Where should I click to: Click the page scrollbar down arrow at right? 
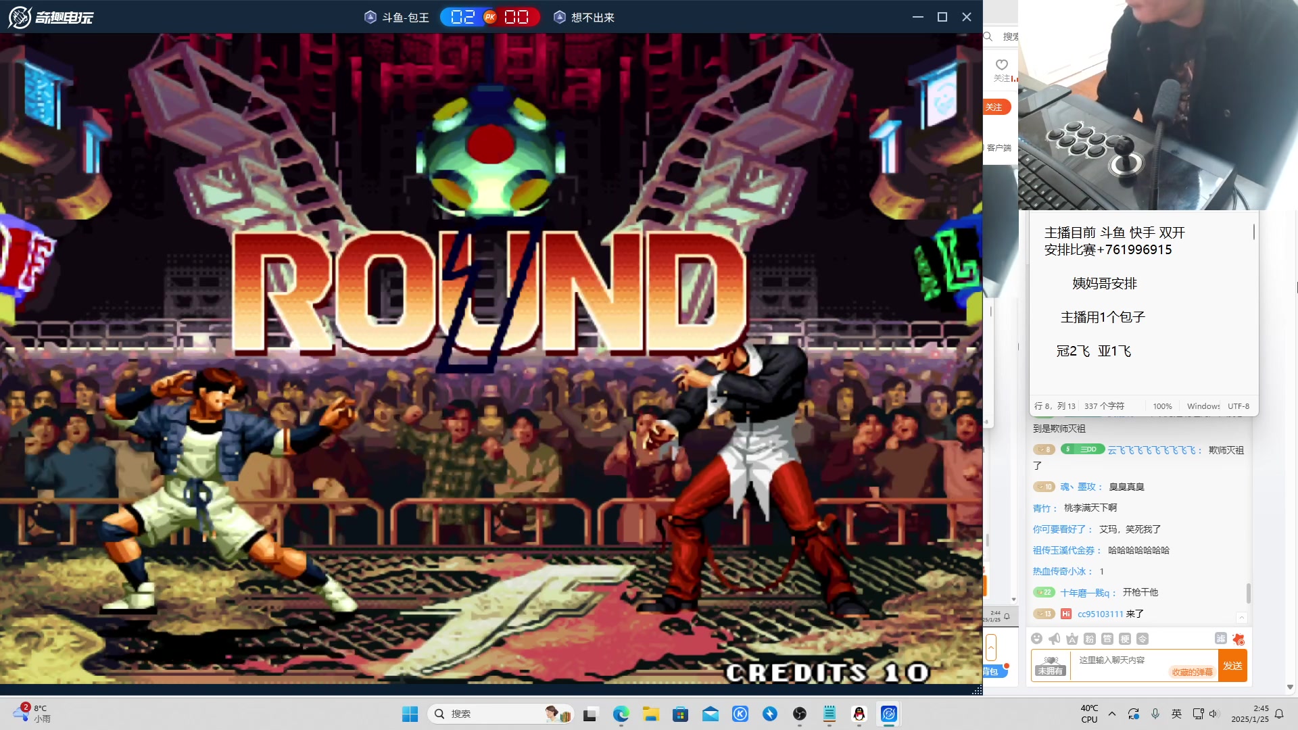pos(1290,687)
